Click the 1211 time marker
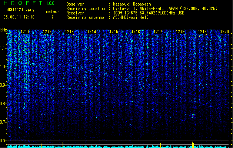 [x=25, y=32]
